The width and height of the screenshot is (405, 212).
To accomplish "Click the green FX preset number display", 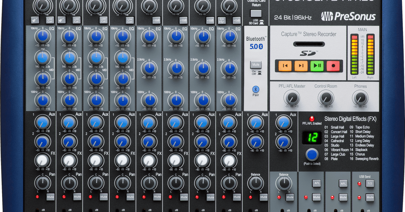I will [312, 138].
